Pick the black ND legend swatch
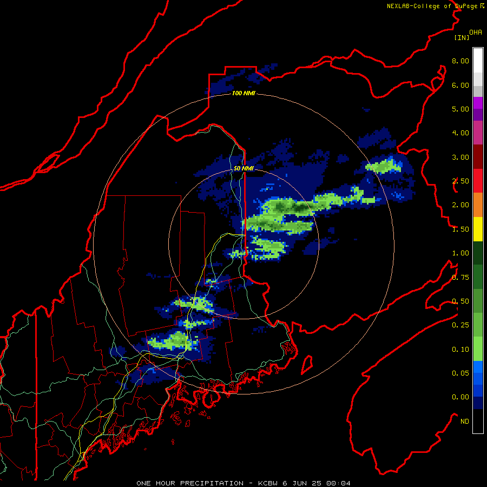487x487 pixels. 478,421
